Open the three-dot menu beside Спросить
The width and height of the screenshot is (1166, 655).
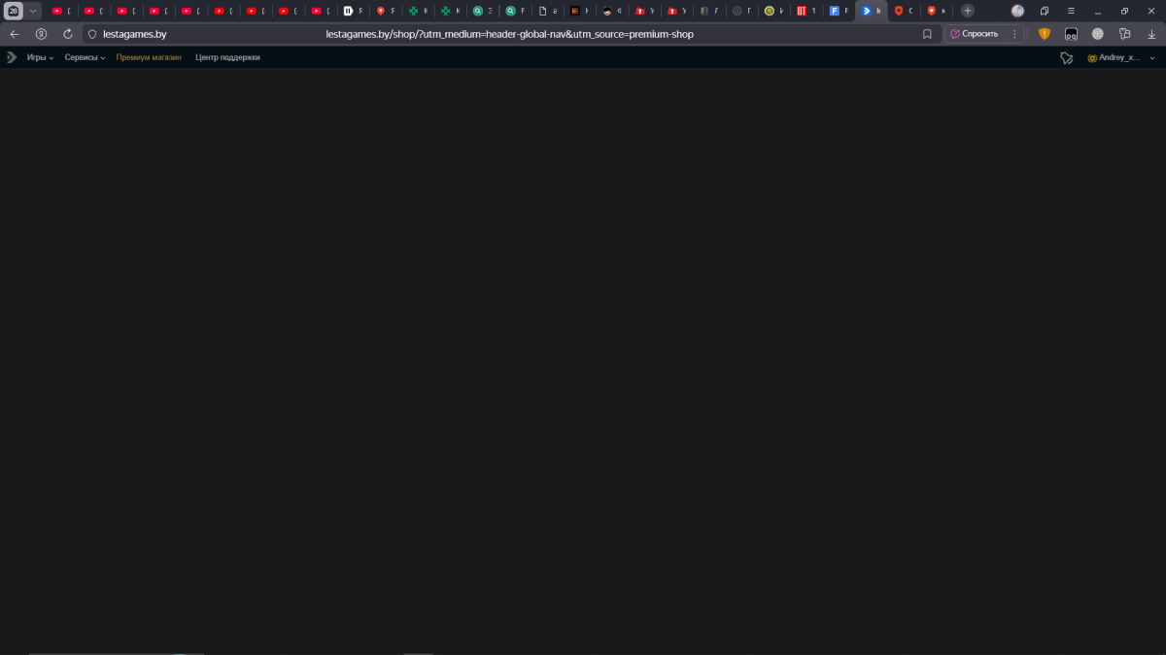(1015, 34)
